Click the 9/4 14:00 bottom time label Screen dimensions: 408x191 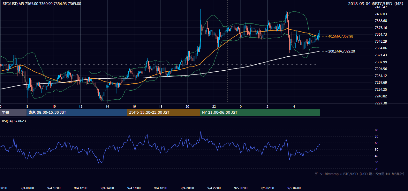(x=107, y=188)
